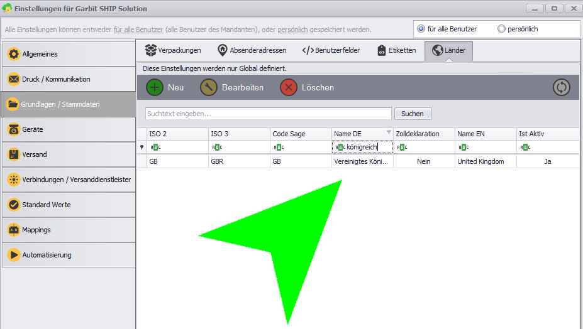Sort by the ISO 2 column header
The width and height of the screenshot is (583, 329).
pyautogui.click(x=178, y=134)
